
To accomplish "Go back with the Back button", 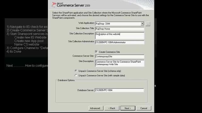I will click(112, 108).
